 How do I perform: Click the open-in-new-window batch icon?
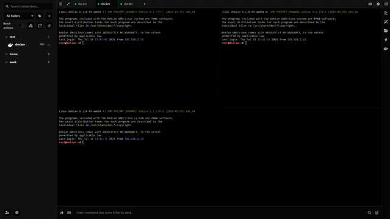(40, 26)
